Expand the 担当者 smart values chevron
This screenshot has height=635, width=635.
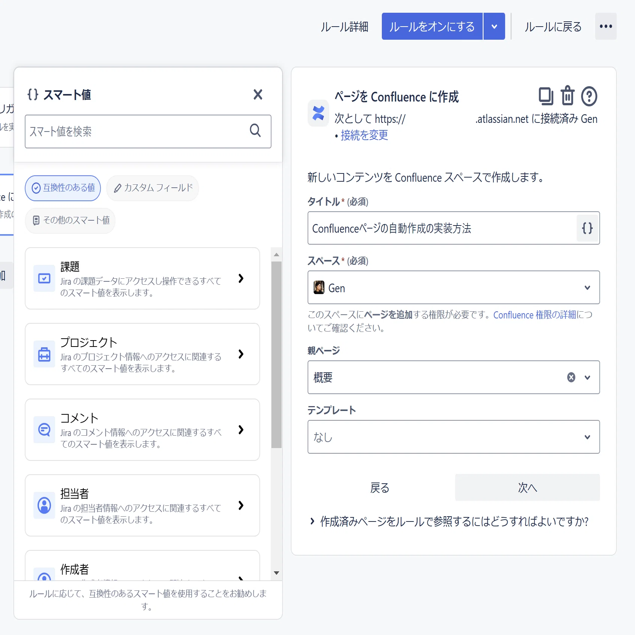click(241, 505)
